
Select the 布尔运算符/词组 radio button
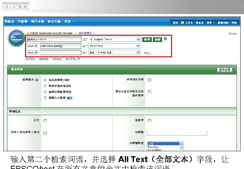(45, 80)
